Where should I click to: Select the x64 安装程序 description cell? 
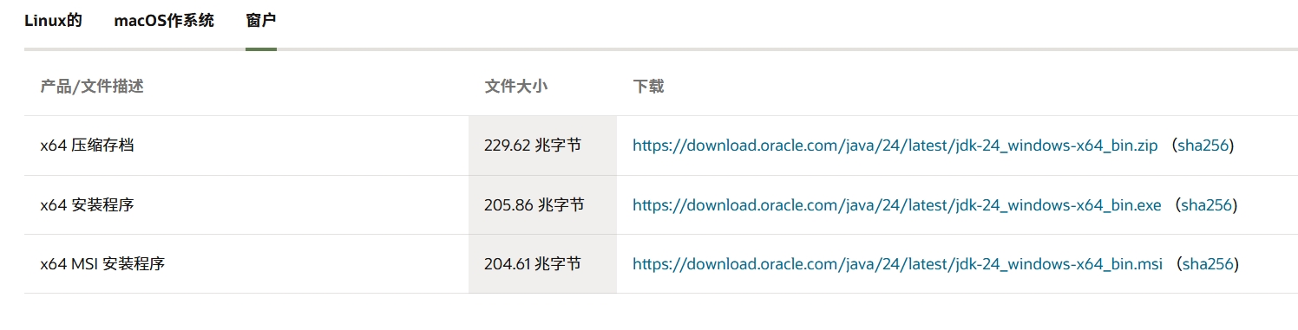pos(246,205)
